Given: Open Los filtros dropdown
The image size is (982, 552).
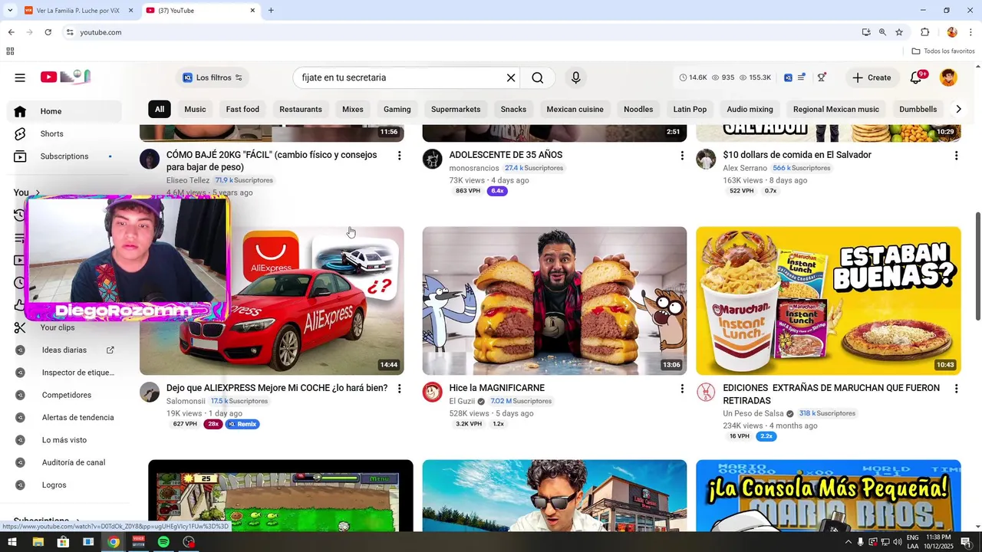Looking at the screenshot, I should (x=213, y=77).
